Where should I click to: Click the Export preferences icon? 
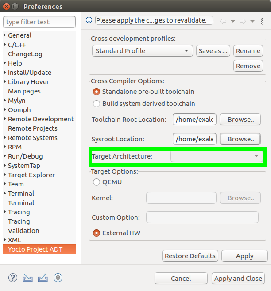(x=43, y=278)
